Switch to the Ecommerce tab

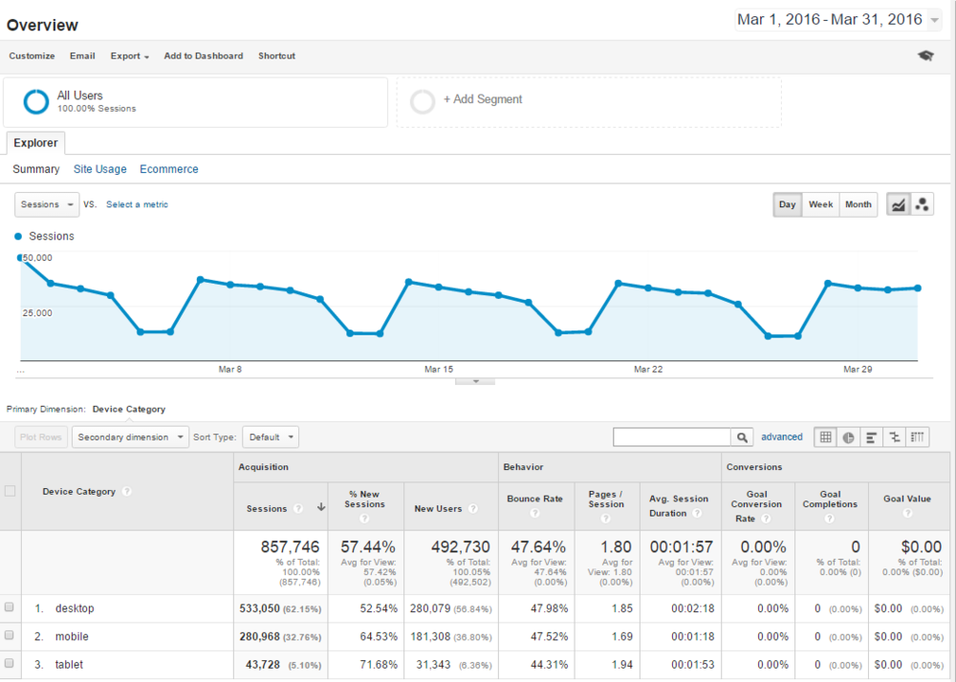pyautogui.click(x=168, y=168)
